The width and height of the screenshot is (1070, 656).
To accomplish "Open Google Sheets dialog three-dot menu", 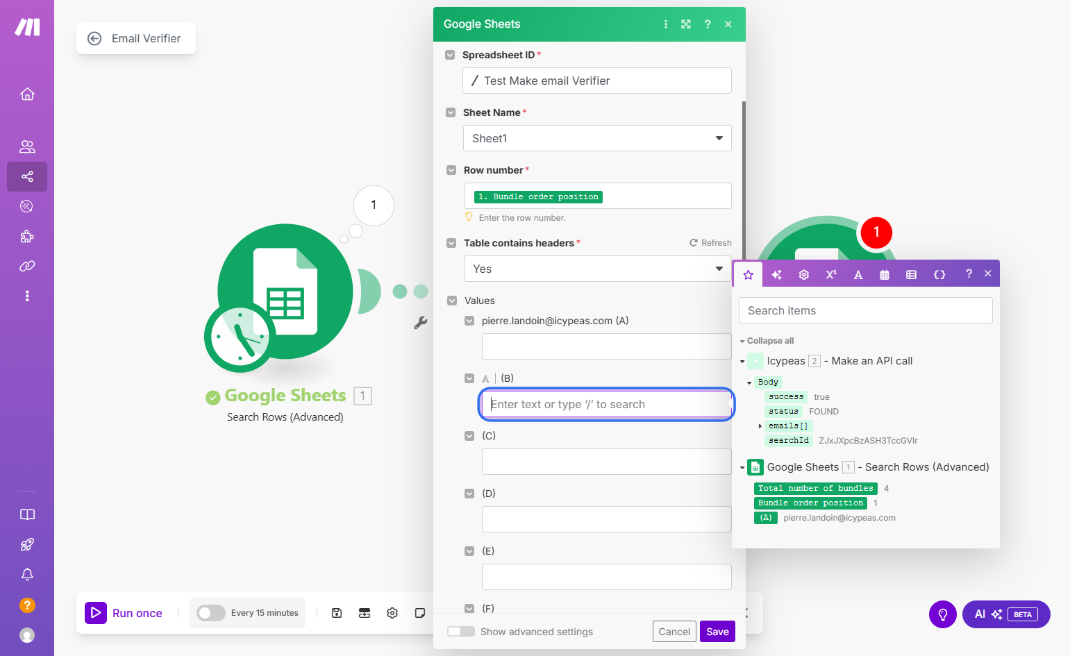I will (x=666, y=24).
